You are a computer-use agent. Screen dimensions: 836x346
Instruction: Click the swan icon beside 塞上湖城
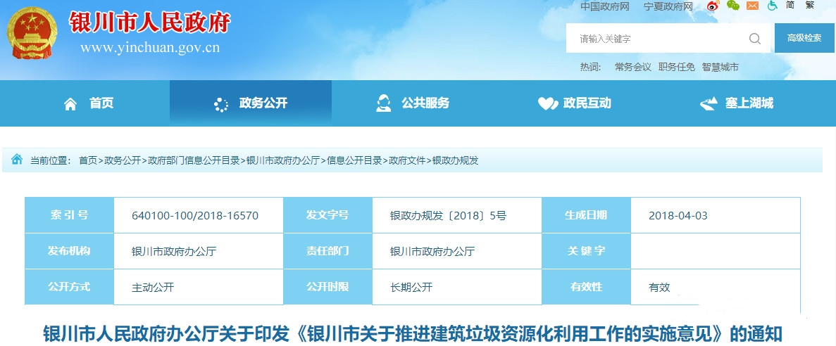[x=709, y=103]
